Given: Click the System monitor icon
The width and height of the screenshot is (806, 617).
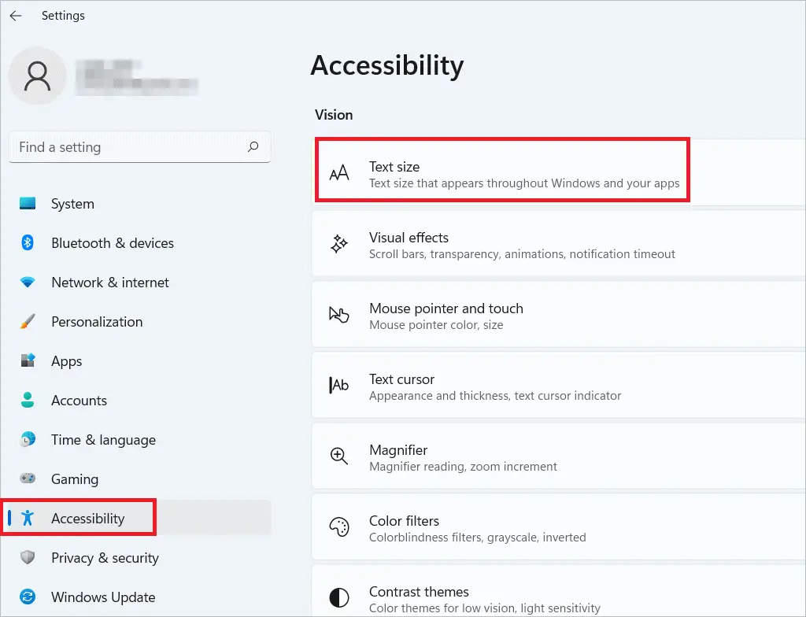Looking at the screenshot, I should coord(28,204).
